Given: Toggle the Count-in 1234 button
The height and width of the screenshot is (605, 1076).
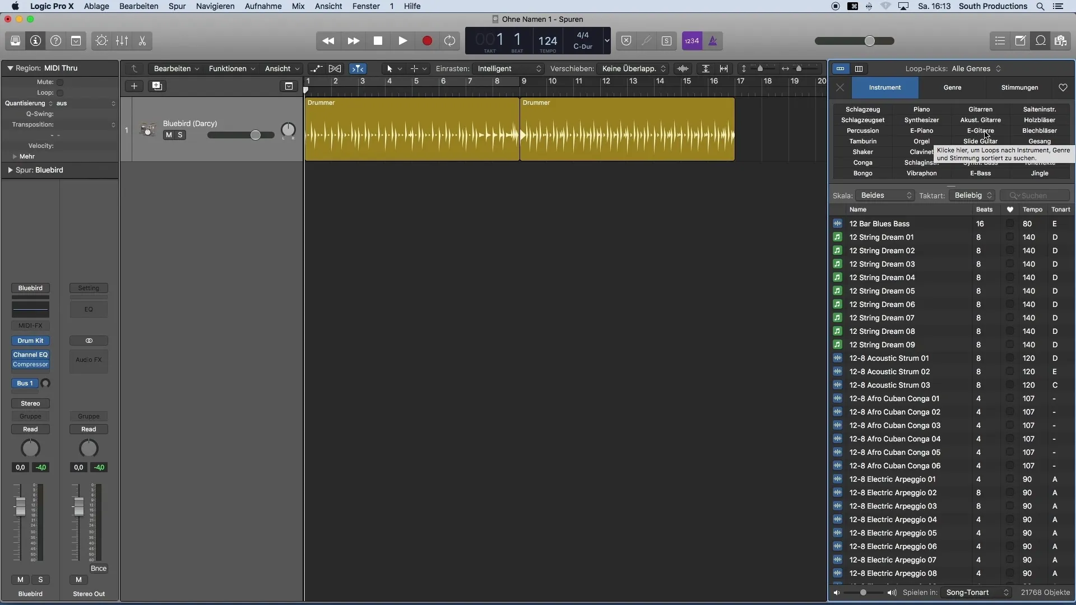Looking at the screenshot, I should (692, 41).
